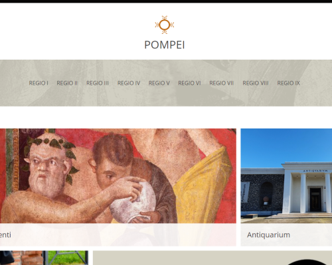This screenshot has height=265, width=332.
Task: Select the REGIO VIII menu entry
Action: coord(256,83)
